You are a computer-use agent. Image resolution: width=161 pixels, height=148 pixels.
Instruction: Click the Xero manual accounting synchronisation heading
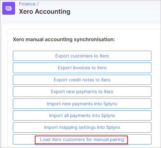click(64, 40)
